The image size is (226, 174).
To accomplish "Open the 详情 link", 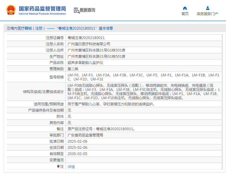I will tap(71, 167).
